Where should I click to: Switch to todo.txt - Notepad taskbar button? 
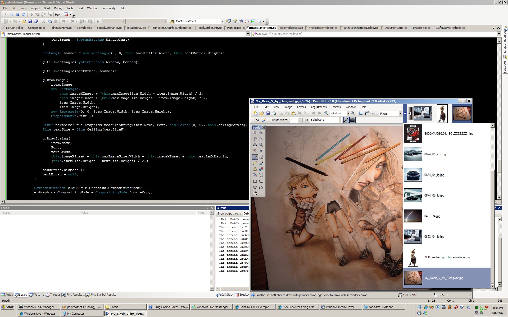[x=384, y=307]
